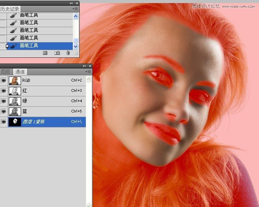Close the History panel

[x=77, y=3]
